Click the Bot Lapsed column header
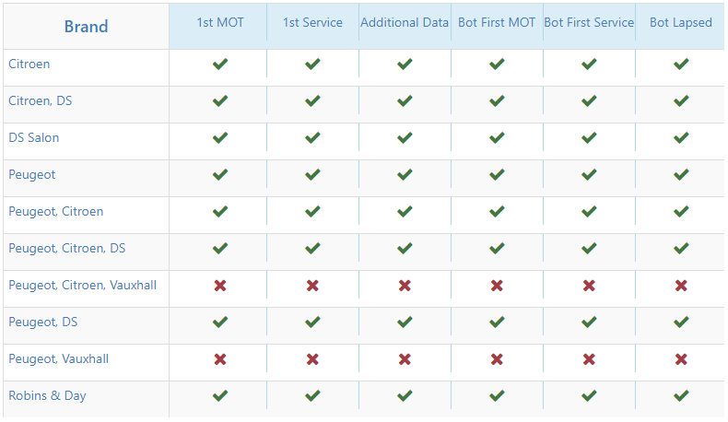 (681, 22)
